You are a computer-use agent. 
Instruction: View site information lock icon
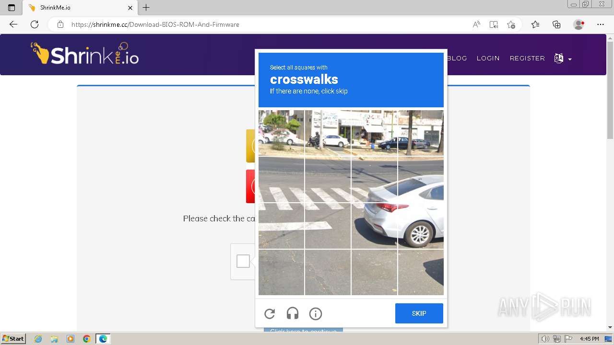tap(60, 24)
